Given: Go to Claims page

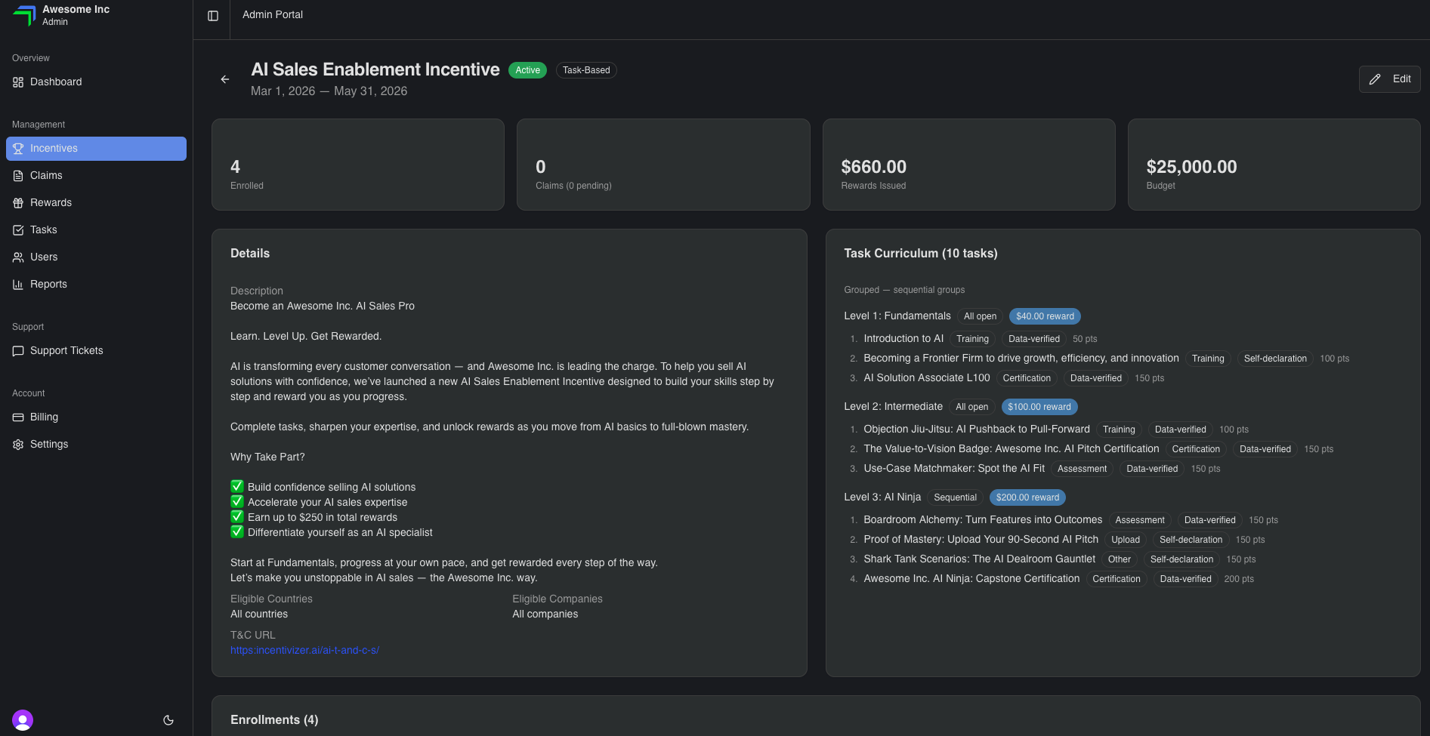Looking at the screenshot, I should tap(96, 176).
